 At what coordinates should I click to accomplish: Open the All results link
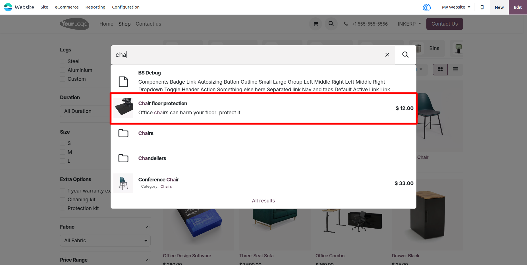pyautogui.click(x=263, y=201)
